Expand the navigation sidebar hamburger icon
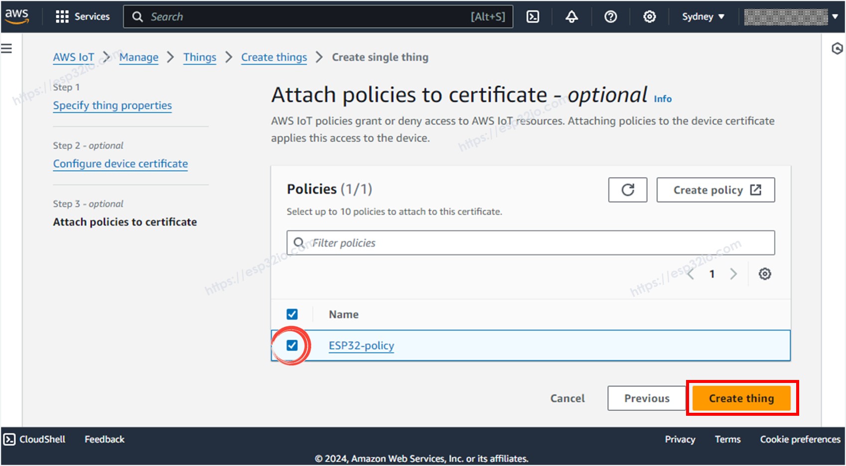The height and width of the screenshot is (466, 846). 6,47
